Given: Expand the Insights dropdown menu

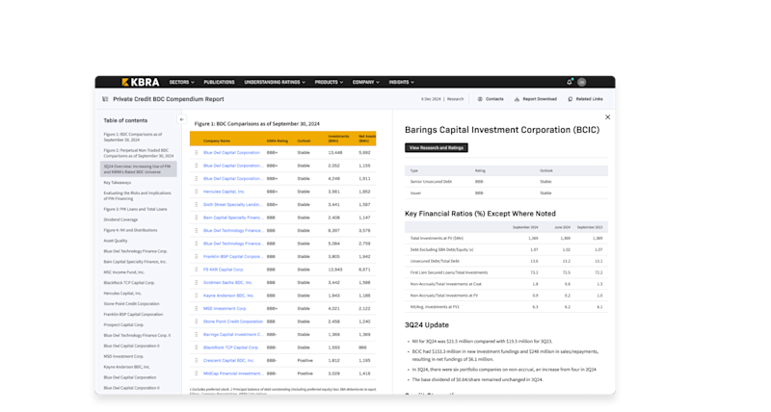Looking at the screenshot, I should click(401, 82).
